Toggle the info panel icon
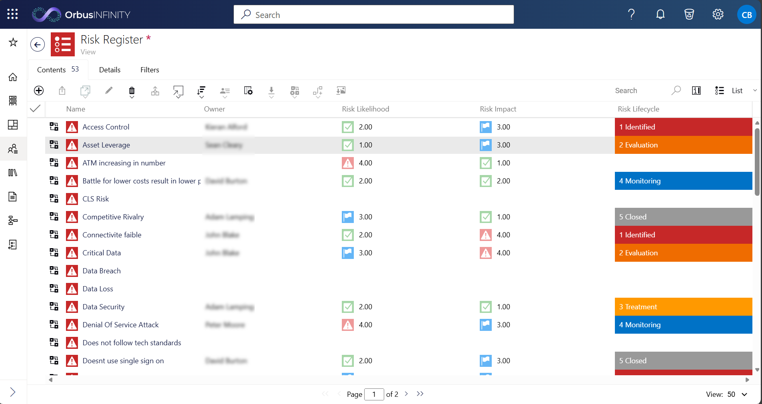The height and width of the screenshot is (404, 762). [x=696, y=91]
